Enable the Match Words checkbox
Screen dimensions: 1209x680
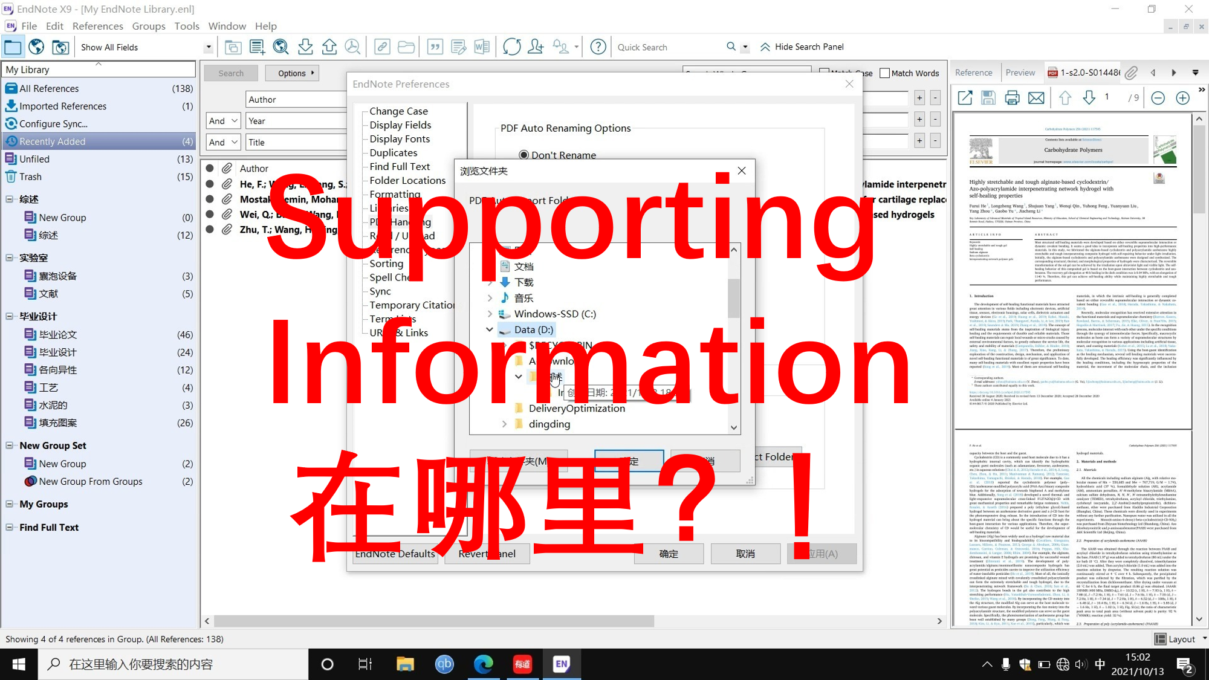pyautogui.click(x=885, y=73)
